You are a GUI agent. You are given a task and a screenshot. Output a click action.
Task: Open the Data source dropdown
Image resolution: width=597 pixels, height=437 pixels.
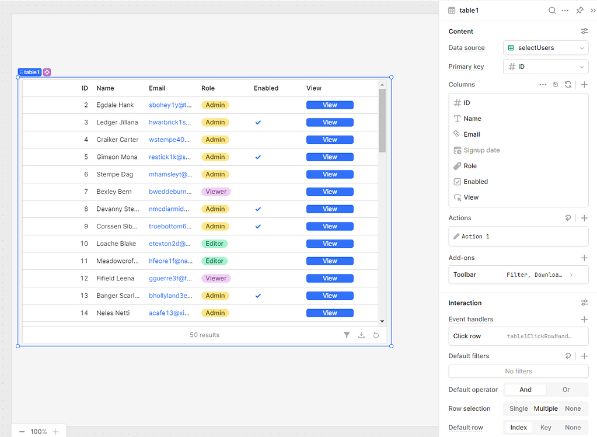546,48
